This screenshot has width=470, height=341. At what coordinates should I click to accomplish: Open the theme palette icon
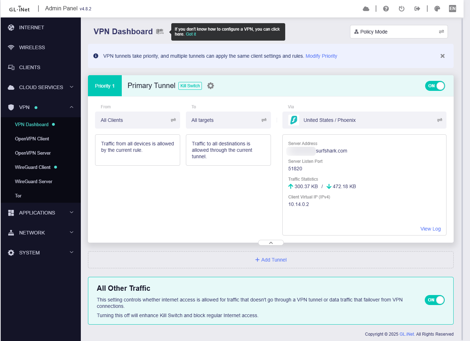437,9
